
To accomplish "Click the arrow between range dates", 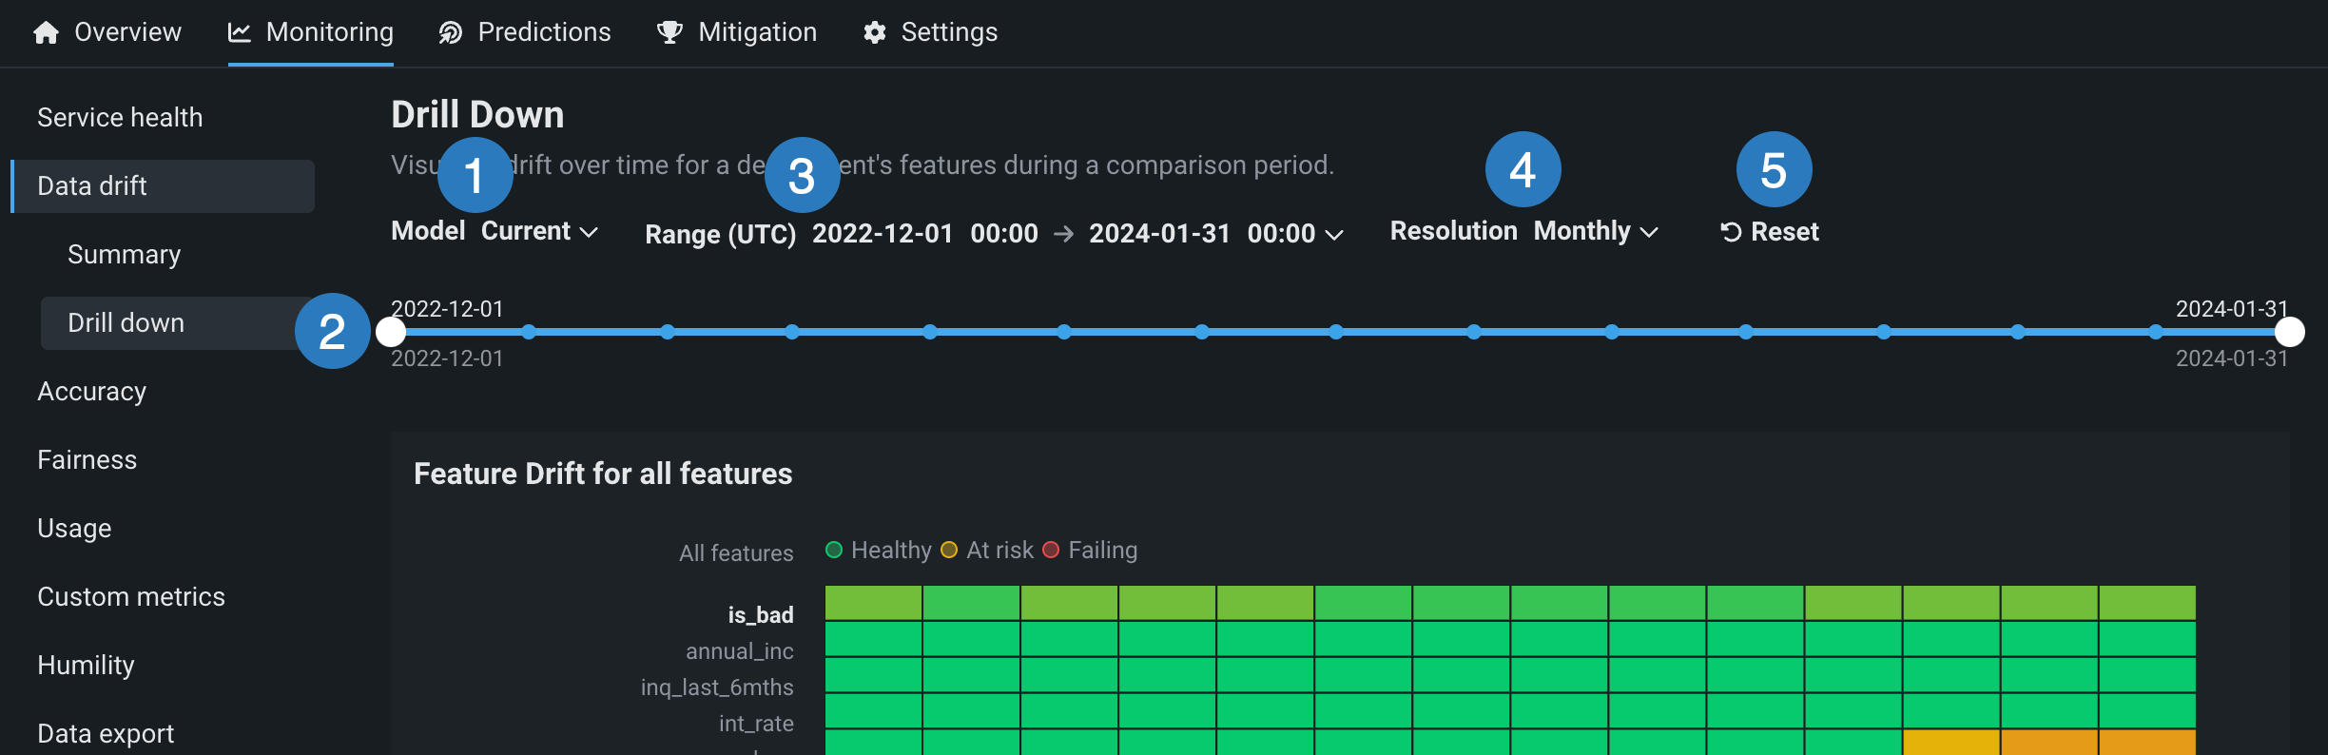I will [1063, 234].
